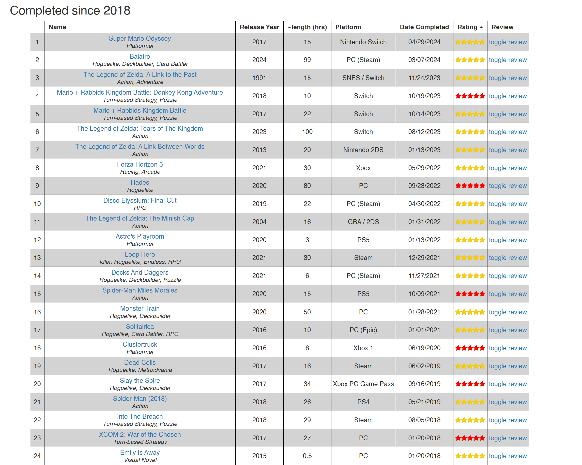Click red stars for Spider-Man Miles Morales
The width and height of the screenshot is (582, 465).
pyautogui.click(x=470, y=294)
